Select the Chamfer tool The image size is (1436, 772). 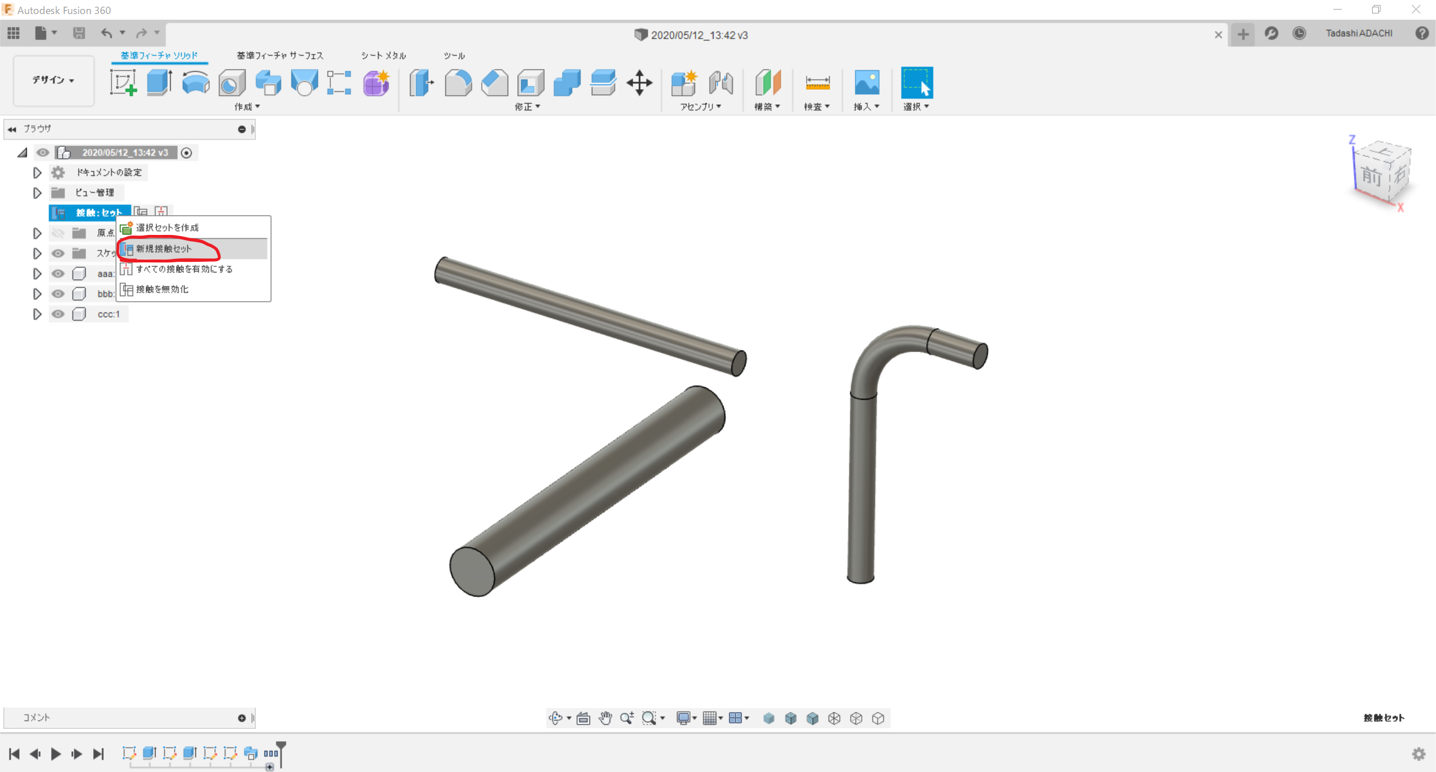pyautogui.click(x=494, y=83)
